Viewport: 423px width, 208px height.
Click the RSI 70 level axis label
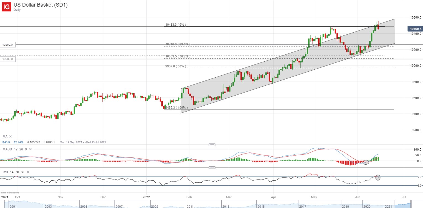[419, 177]
